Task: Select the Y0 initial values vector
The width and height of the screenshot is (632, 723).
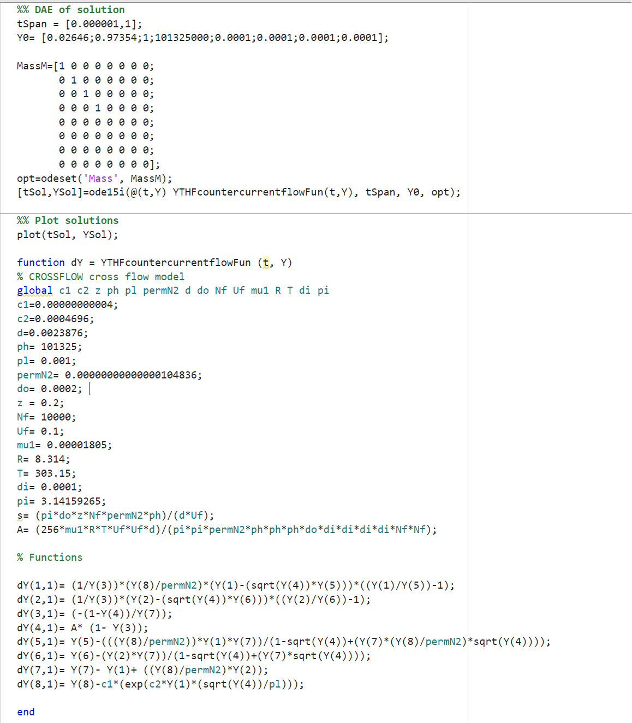Action: click(x=213, y=38)
